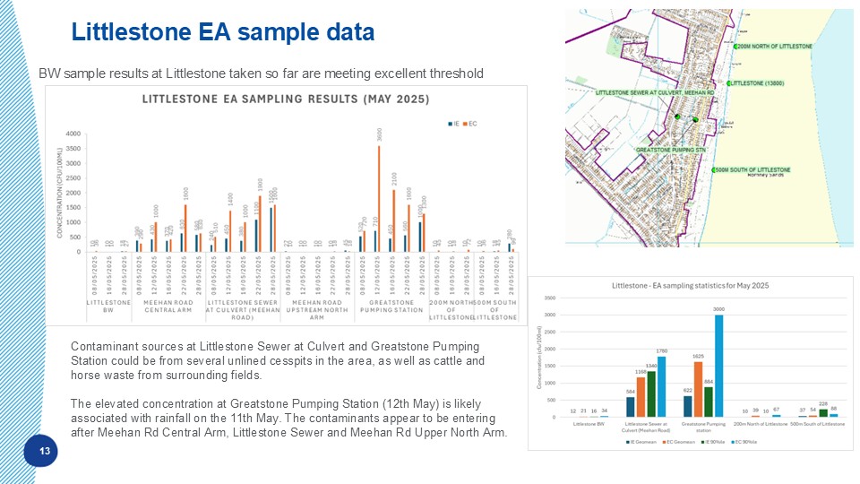Image resolution: width=860 pixels, height=484 pixels.
Task: Select the orange bar labelled 1168
Action: (x=641, y=397)
